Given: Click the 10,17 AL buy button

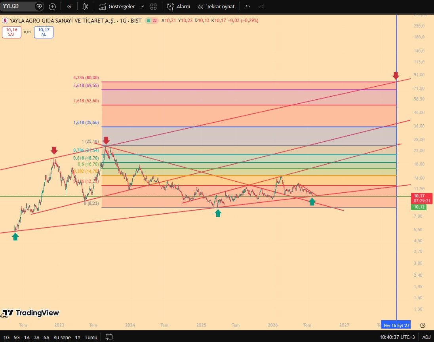Looking at the screenshot, I should (x=44, y=32).
